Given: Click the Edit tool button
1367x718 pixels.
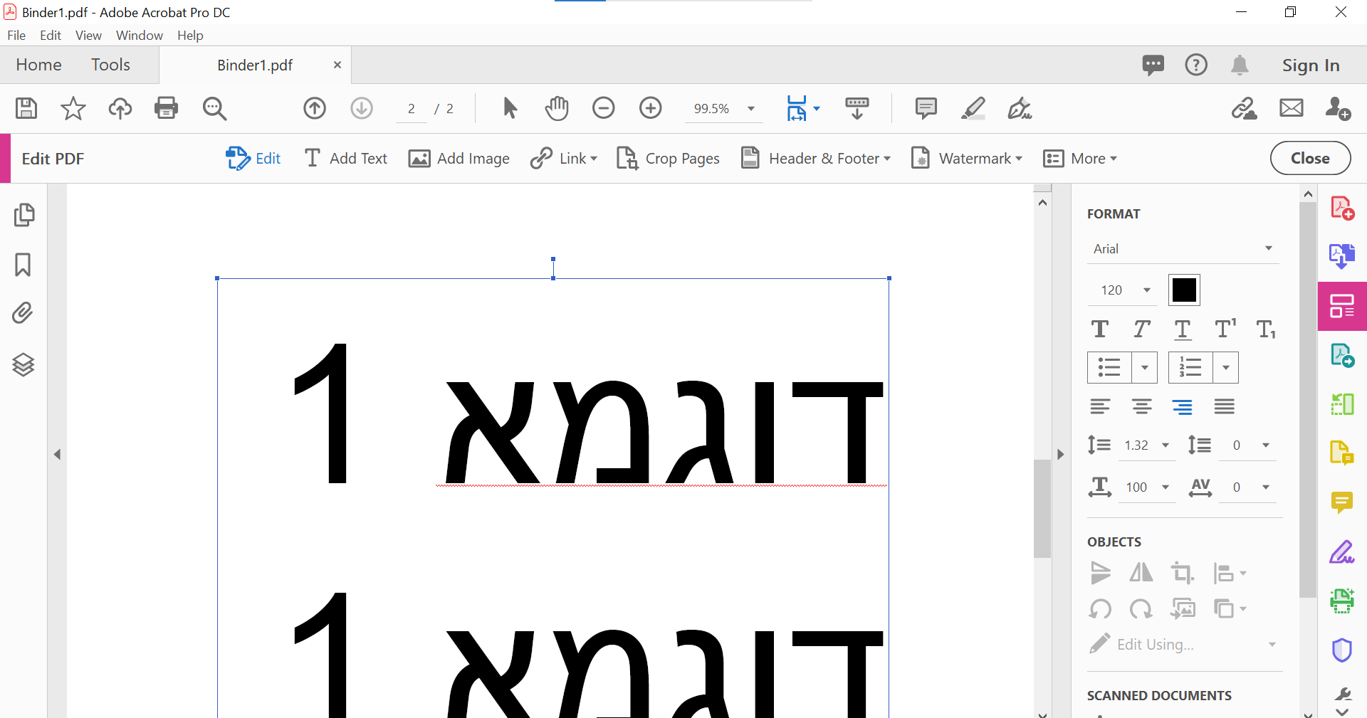Looking at the screenshot, I should pos(253,159).
